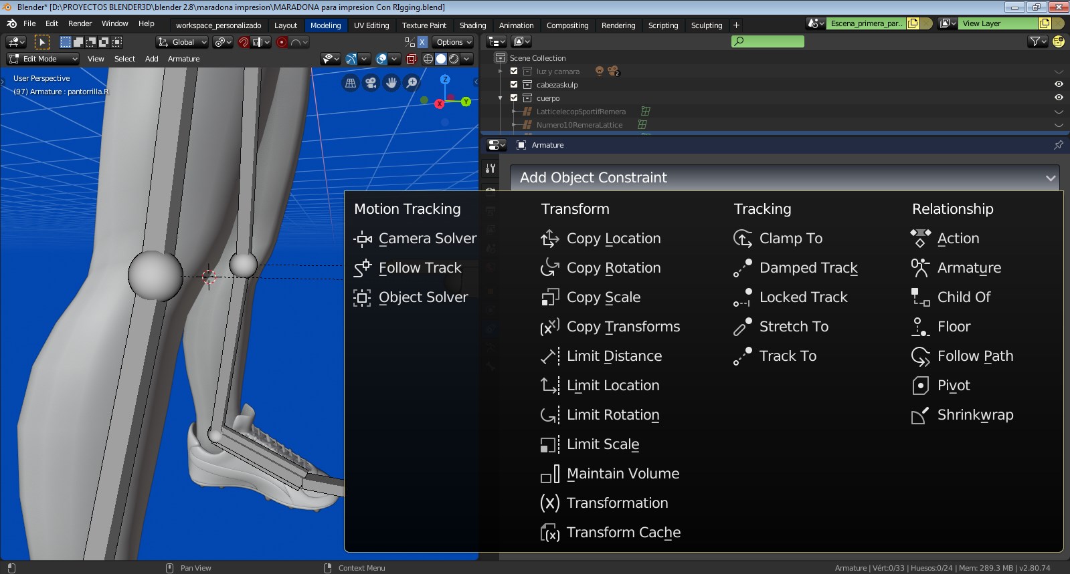Collapse the cuerpo collection tree

pos(501,98)
